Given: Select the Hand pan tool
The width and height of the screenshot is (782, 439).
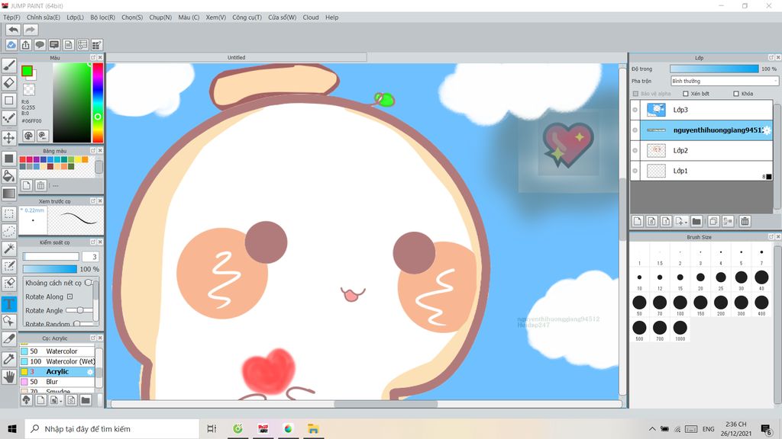Looking at the screenshot, I should coord(9,377).
